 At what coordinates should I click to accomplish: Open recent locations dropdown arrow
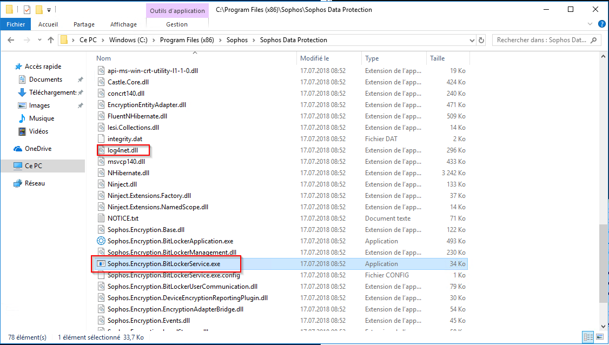(39, 40)
